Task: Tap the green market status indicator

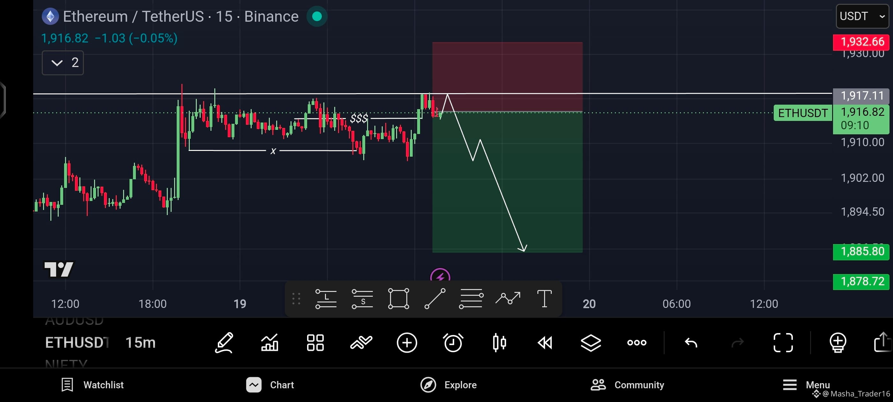Action: [317, 16]
